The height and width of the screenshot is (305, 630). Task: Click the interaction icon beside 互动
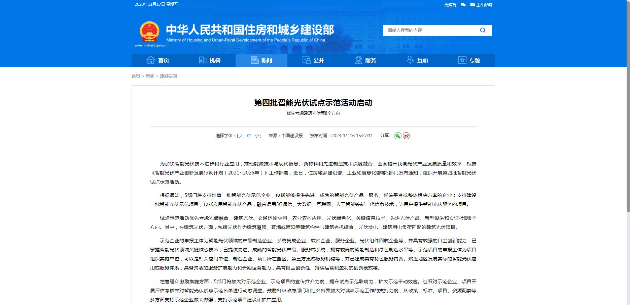(410, 60)
